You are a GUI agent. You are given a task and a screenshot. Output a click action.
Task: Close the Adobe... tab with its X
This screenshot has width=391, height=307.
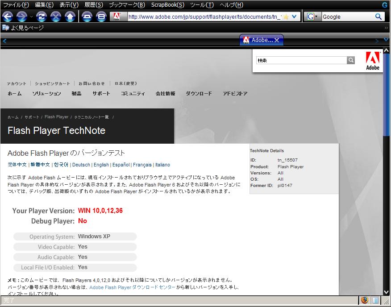(277, 40)
